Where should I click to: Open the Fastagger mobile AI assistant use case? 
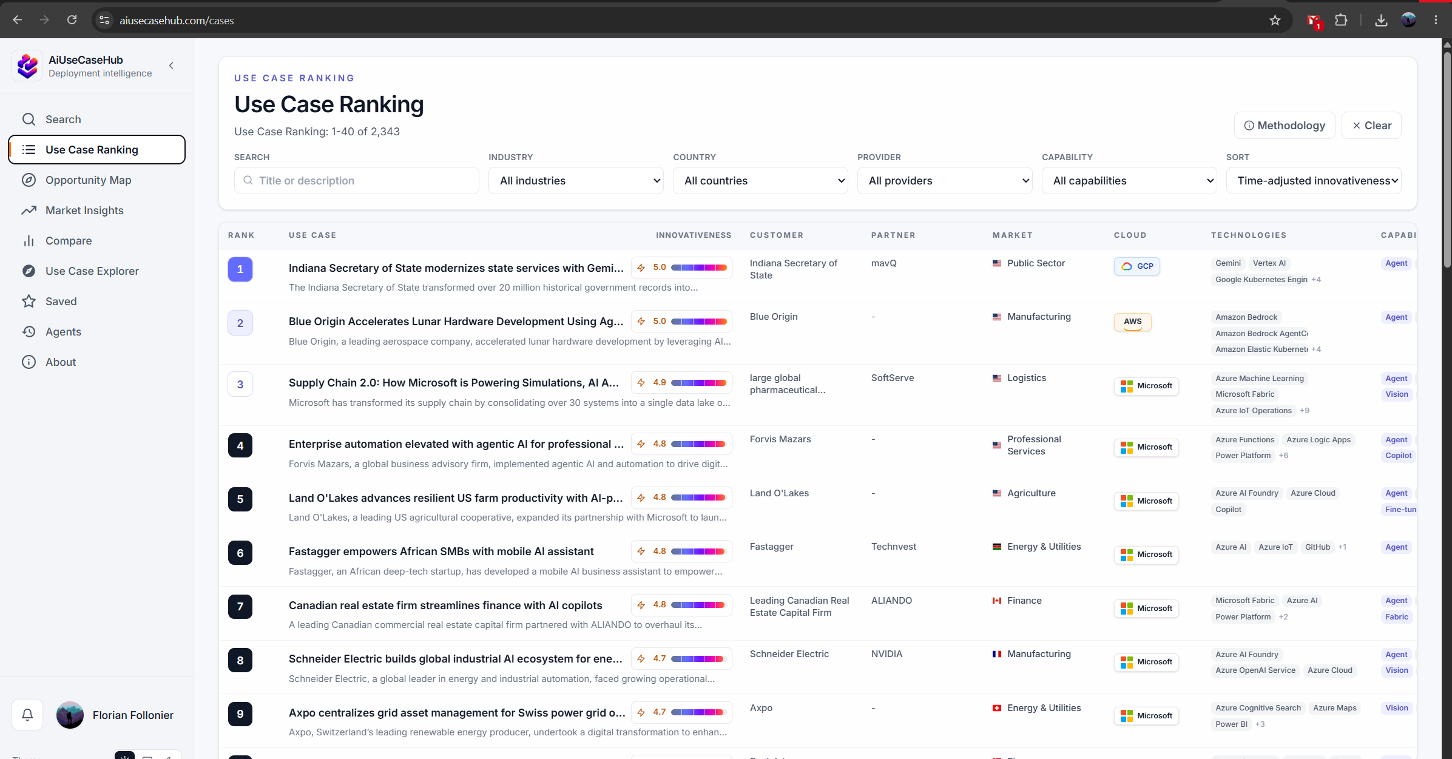tap(441, 552)
